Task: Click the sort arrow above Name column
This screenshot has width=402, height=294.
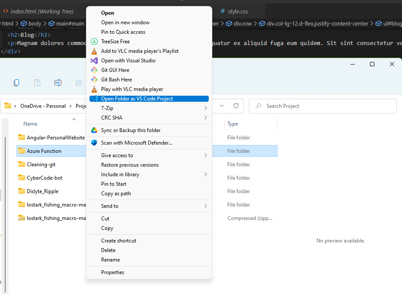Action: coord(74,119)
